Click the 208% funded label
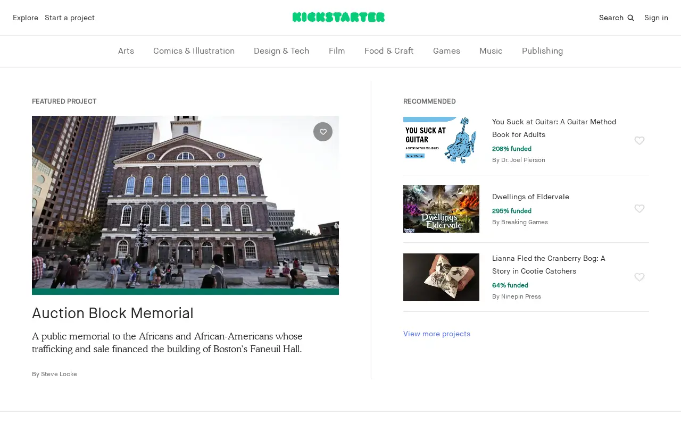The height and width of the screenshot is (425, 681). pyautogui.click(x=512, y=149)
